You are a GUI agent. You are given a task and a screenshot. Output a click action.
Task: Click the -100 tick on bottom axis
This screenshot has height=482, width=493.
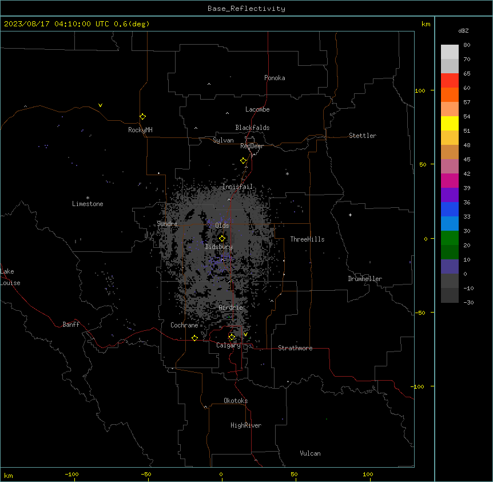pyautogui.click(x=71, y=474)
